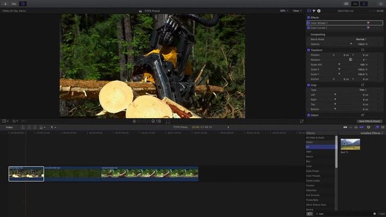This screenshot has height=217, width=386.
Task: Click the Import media arrow icon
Action: coord(5,4)
